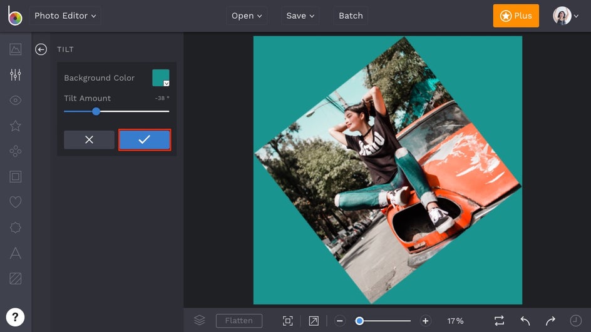This screenshot has height=332, width=591.
Task: Apply tilt with the blue checkmark button
Action: point(145,139)
